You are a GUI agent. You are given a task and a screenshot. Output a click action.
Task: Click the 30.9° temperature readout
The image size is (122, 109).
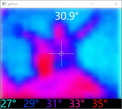coord(67,16)
